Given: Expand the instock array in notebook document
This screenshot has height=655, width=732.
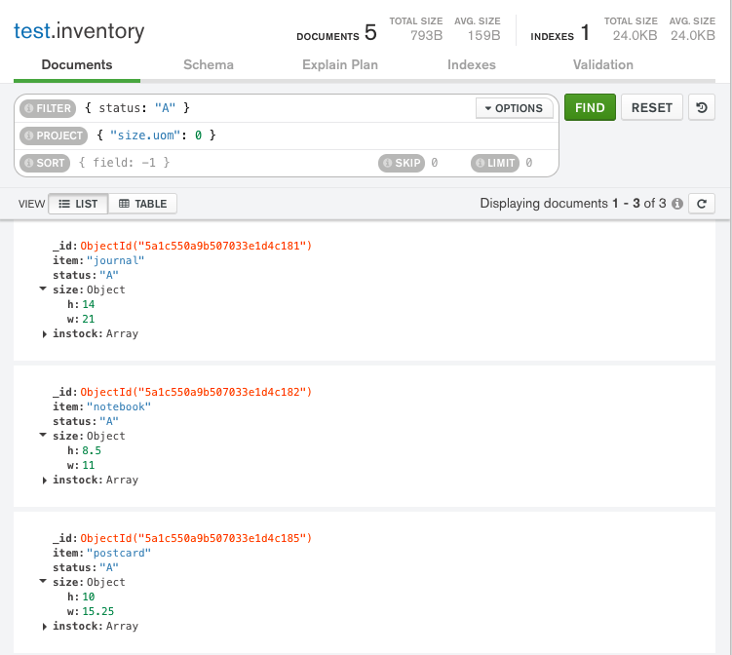Looking at the screenshot, I should click(44, 480).
